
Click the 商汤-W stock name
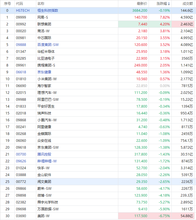[x=43, y=31]
